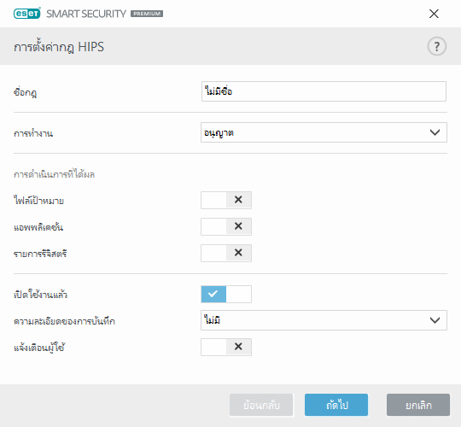Edit the rule name field ไม่มีชื่อ

(324, 91)
